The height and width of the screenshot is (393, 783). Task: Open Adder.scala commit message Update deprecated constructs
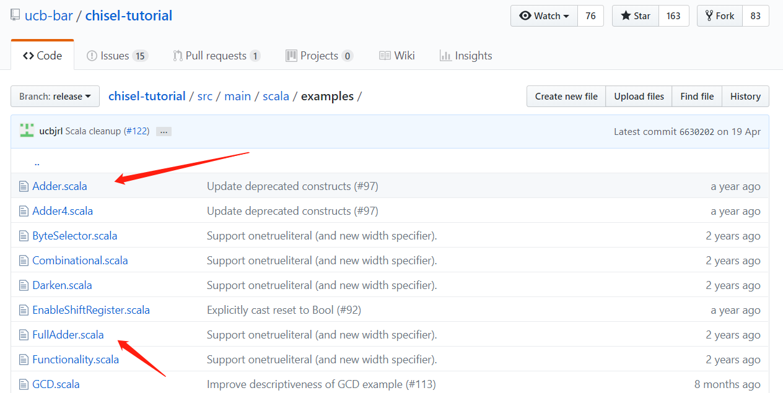pyautogui.click(x=292, y=186)
